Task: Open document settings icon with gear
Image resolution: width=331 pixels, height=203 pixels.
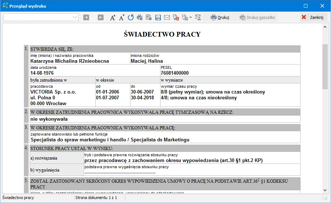Action: point(148,17)
